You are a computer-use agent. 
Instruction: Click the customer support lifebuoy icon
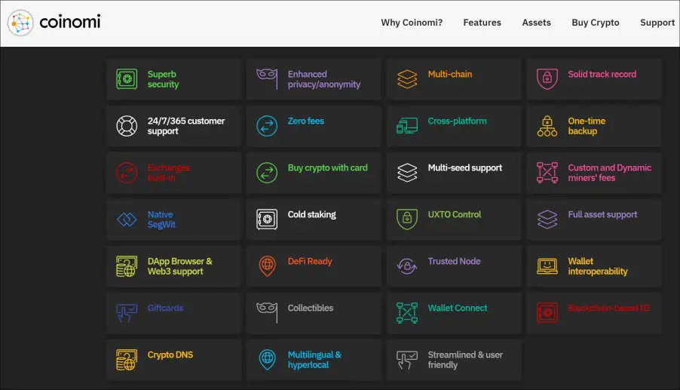tap(127, 126)
